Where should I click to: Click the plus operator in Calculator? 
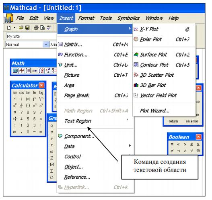[x=41, y=125]
